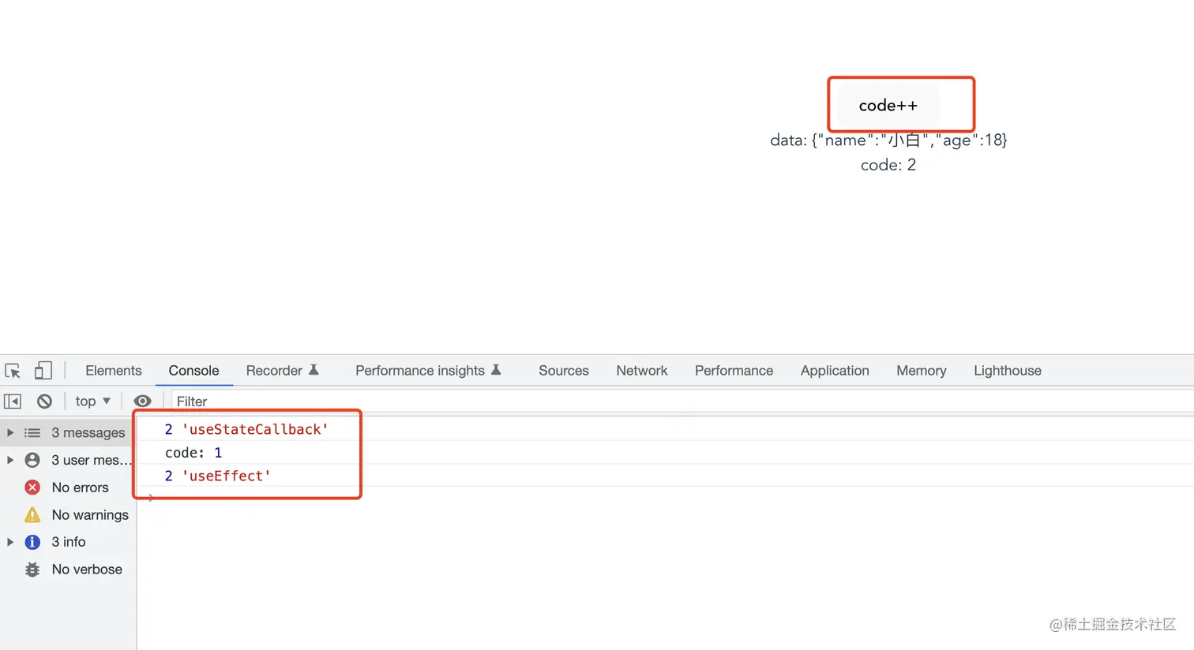Click the 'code: 2' page text
The height and width of the screenshot is (650, 1194).
888,165
